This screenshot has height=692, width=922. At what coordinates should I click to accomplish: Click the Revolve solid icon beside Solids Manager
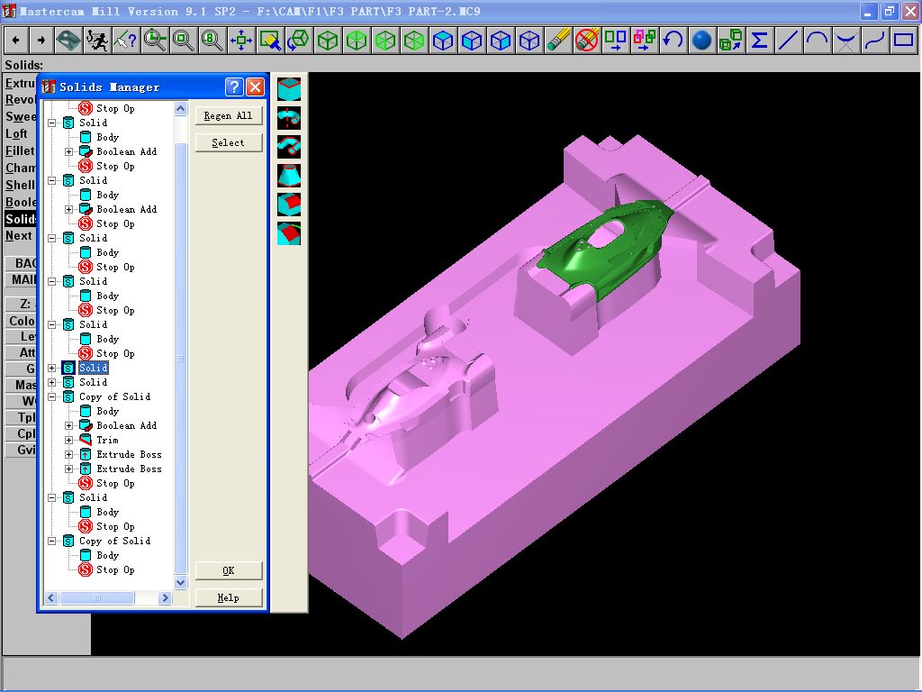coord(289,118)
